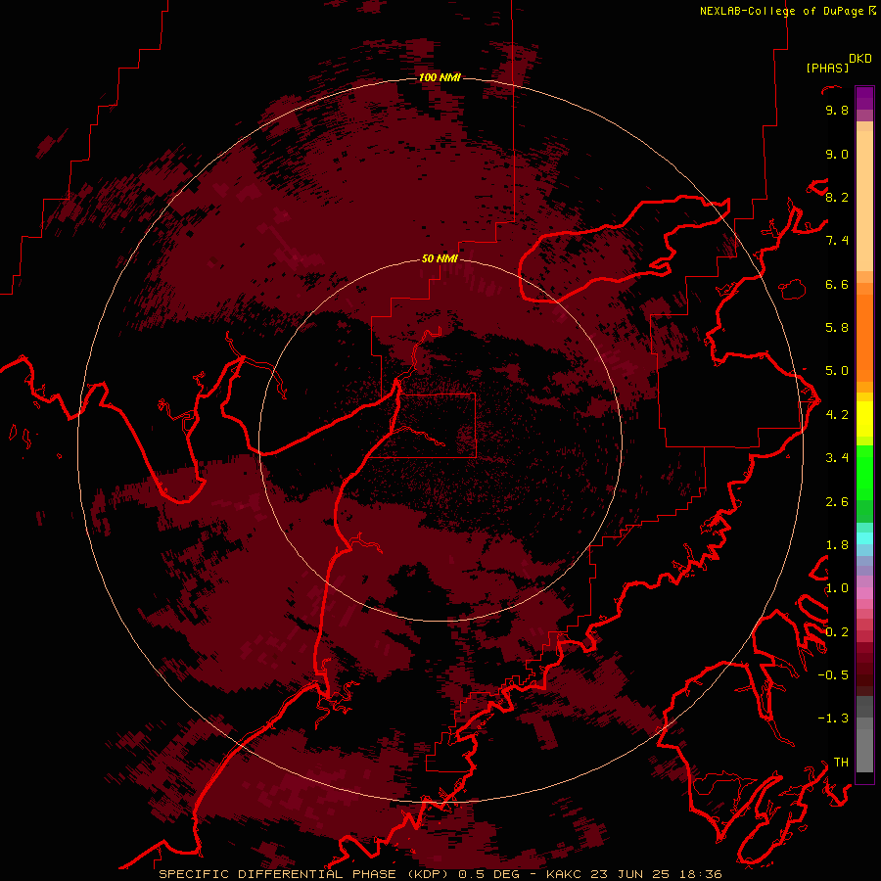This screenshot has height=881, width=881.
Task: Pick the yellow segment of the color bar
Action: 864,419
